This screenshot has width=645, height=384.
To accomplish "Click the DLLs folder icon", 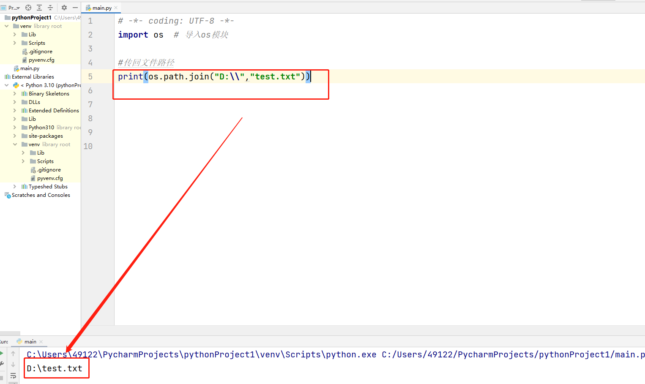I will point(25,102).
